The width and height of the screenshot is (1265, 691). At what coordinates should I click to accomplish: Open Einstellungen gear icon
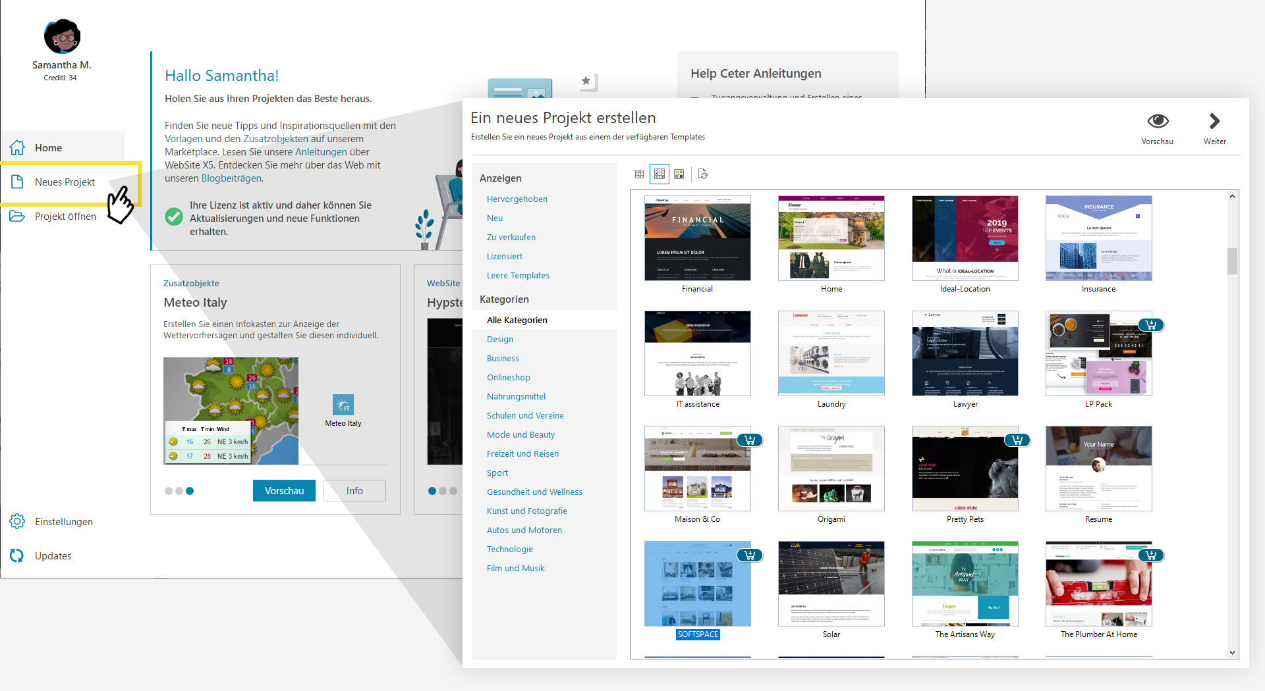(x=17, y=522)
